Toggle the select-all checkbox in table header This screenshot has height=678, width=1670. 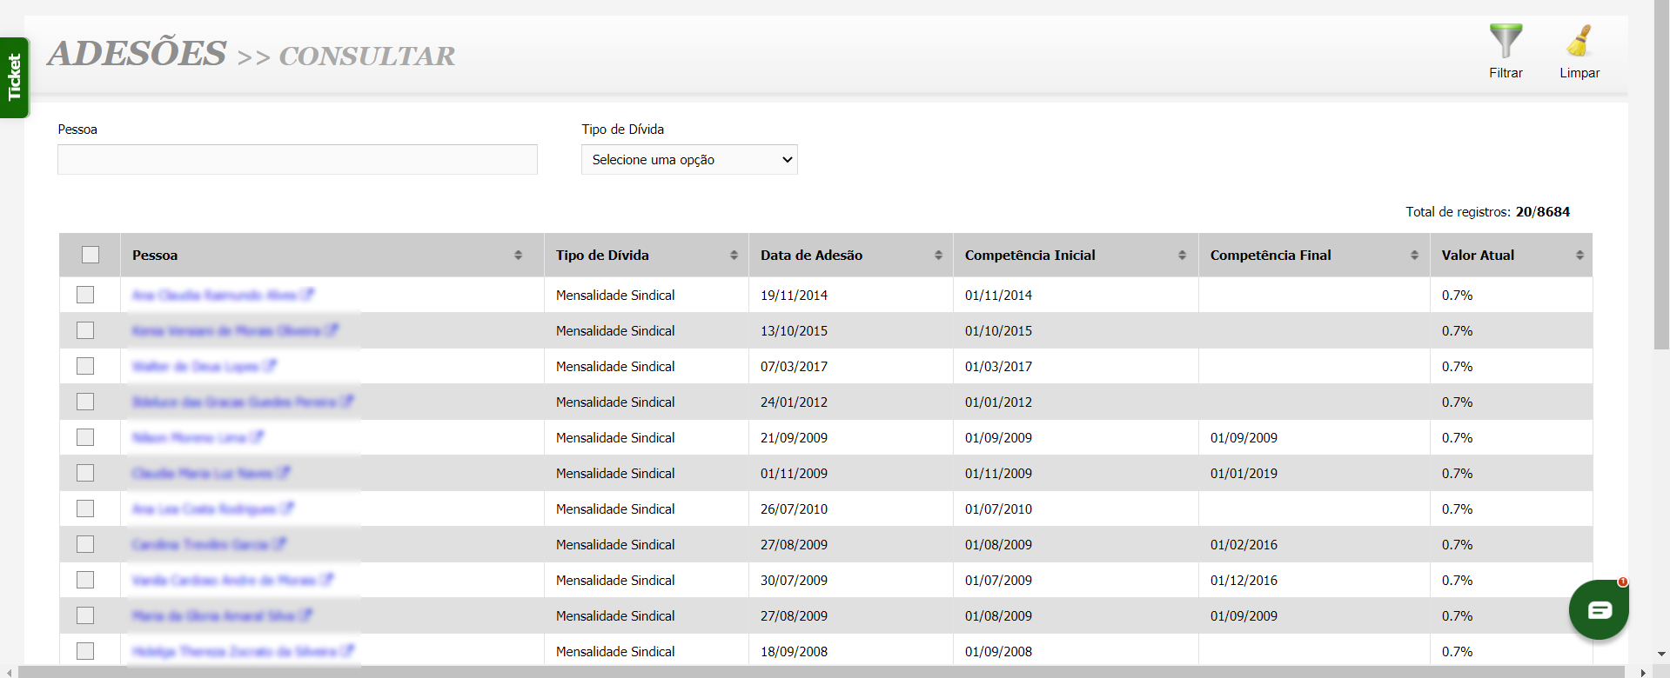pyautogui.click(x=91, y=255)
